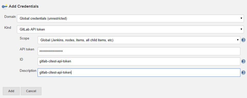Place cursor in the Description input box

[x=139, y=73]
